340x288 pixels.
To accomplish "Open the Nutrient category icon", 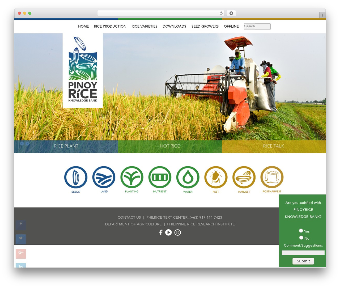I will pyautogui.click(x=160, y=177).
